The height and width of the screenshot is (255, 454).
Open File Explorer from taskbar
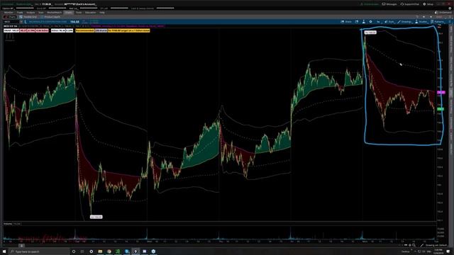tap(100, 251)
